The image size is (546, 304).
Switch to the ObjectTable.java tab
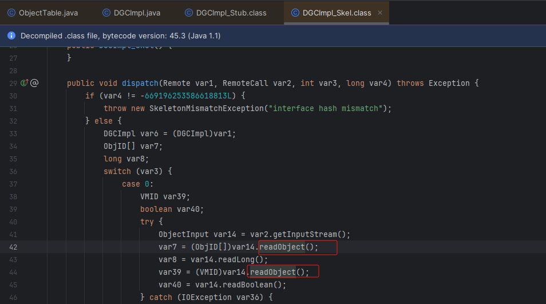(48, 13)
